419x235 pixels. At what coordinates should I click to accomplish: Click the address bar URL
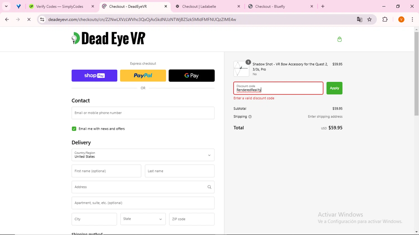(142, 20)
